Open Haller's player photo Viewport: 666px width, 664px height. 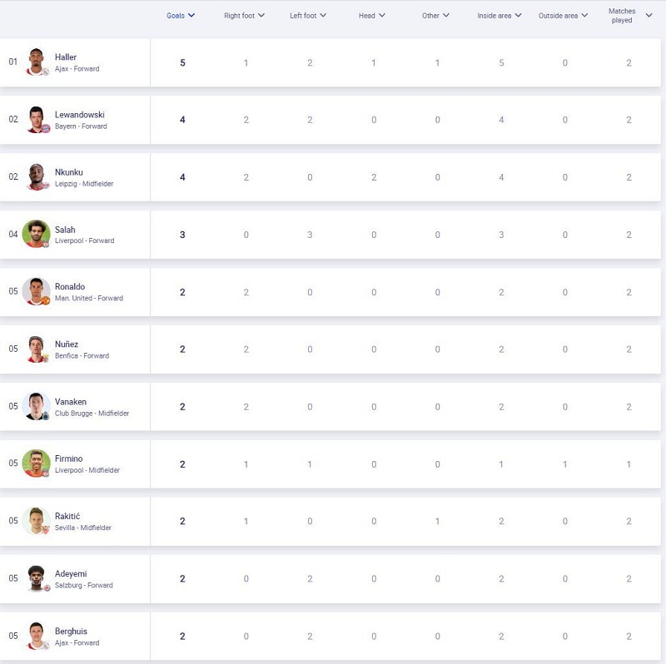(x=37, y=62)
